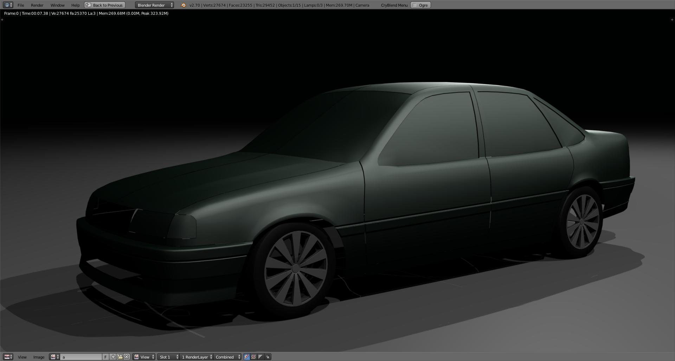Select Alpha channel display icon

[x=261, y=357]
